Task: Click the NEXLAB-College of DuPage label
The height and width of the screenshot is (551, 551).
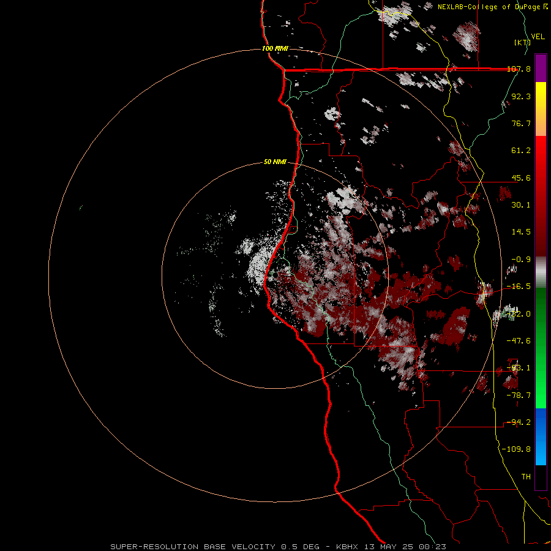Action: [x=489, y=7]
